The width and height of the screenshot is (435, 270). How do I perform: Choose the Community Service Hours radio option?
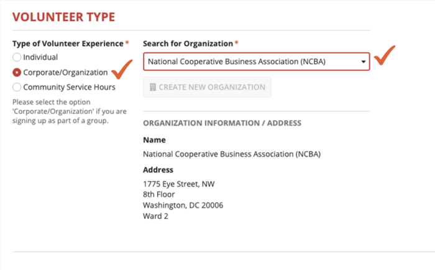pyautogui.click(x=17, y=87)
